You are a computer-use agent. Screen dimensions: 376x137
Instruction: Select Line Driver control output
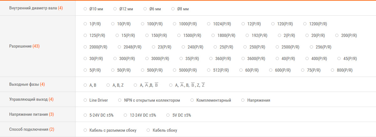click(x=85, y=100)
